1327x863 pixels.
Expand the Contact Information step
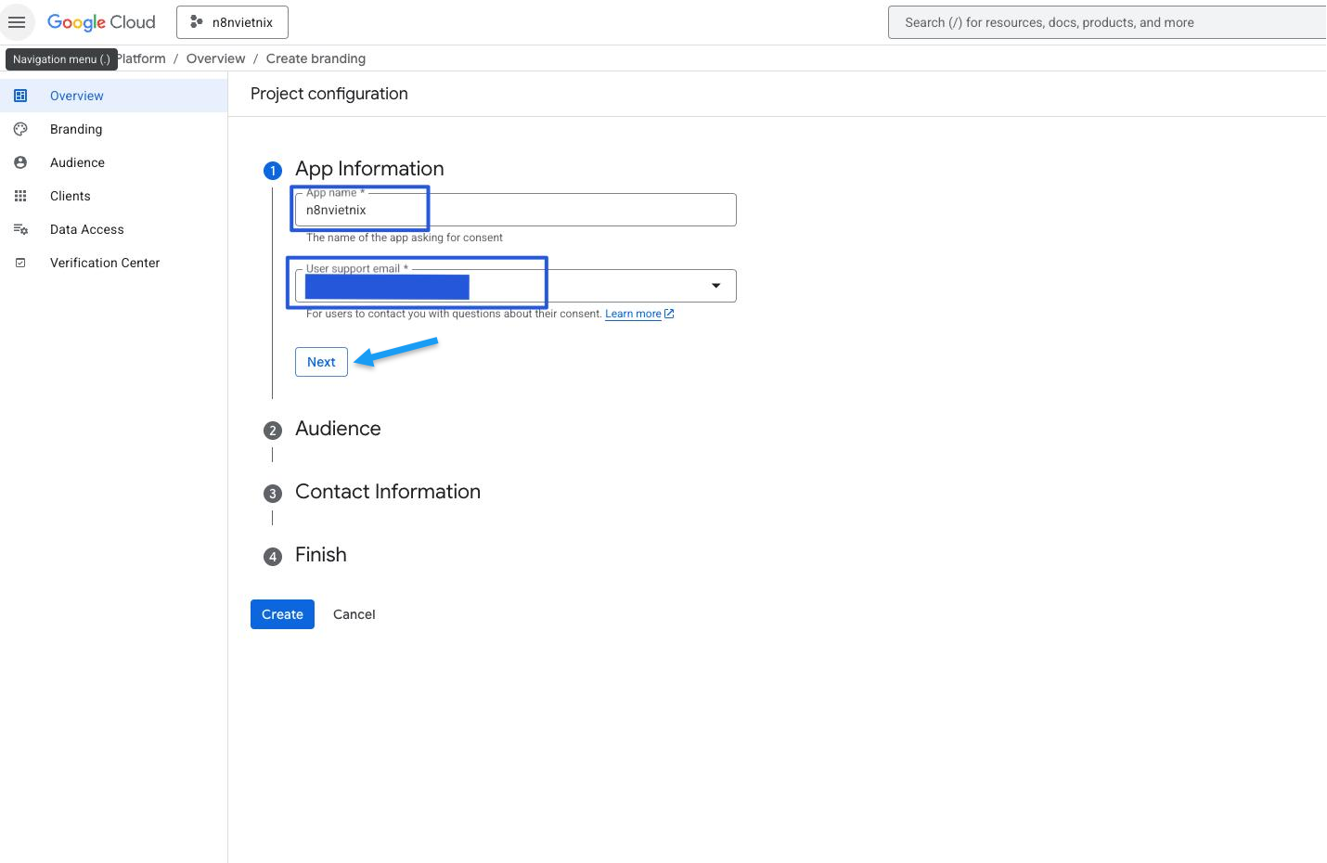[388, 492]
